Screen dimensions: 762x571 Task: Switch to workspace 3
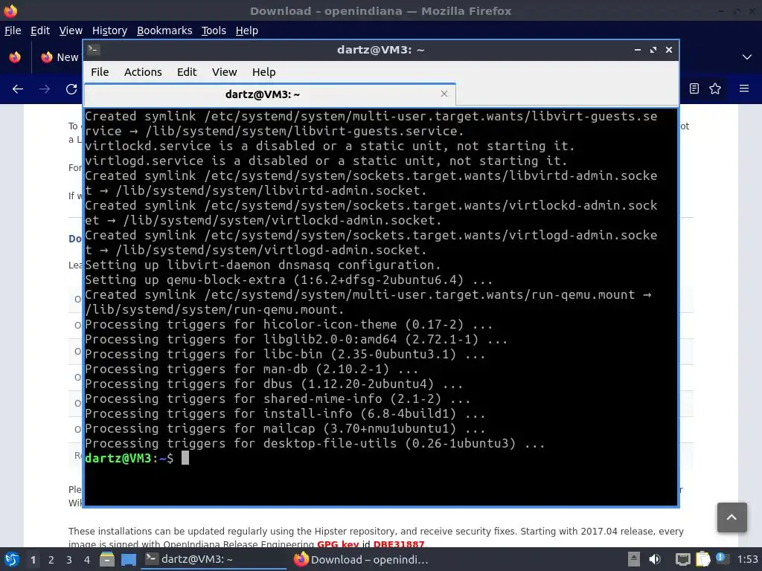pyautogui.click(x=69, y=560)
